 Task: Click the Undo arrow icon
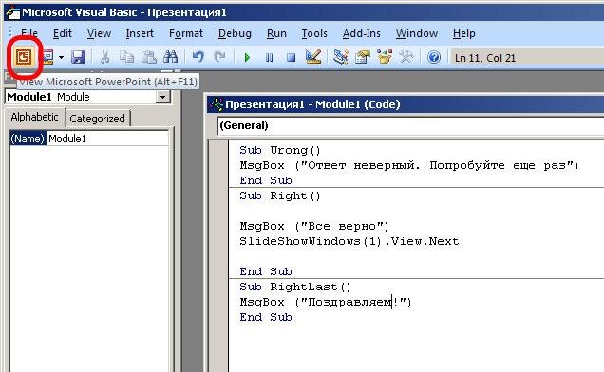click(x=198, y=57)
